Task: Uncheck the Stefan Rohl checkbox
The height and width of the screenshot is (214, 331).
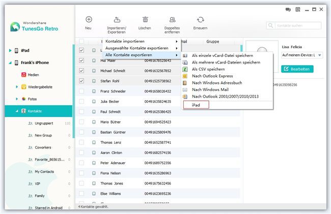Action: click(81, 81)
